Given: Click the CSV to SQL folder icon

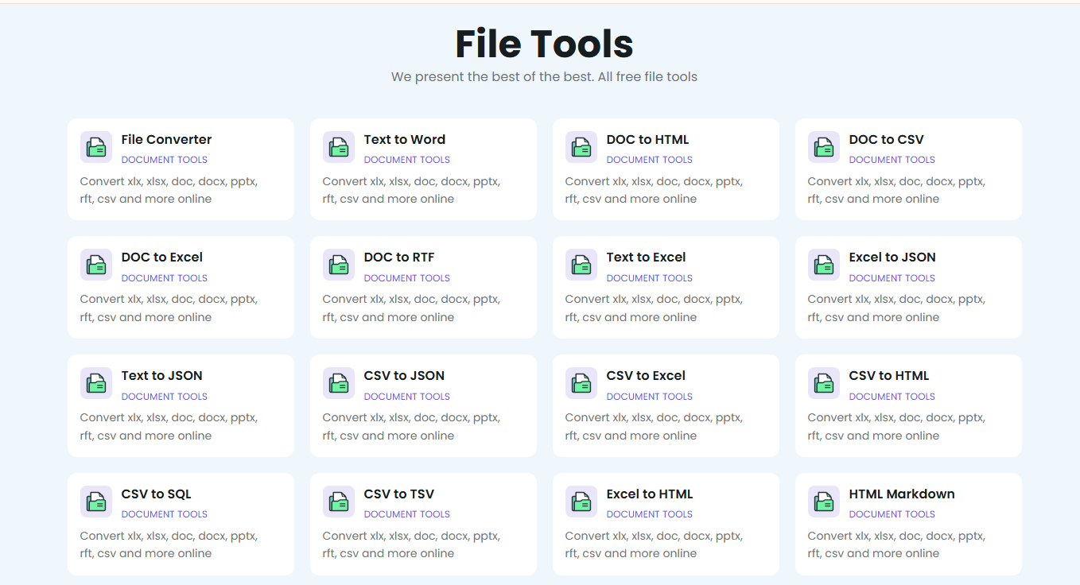Looking at the screenshot, I should coord(96,502).
